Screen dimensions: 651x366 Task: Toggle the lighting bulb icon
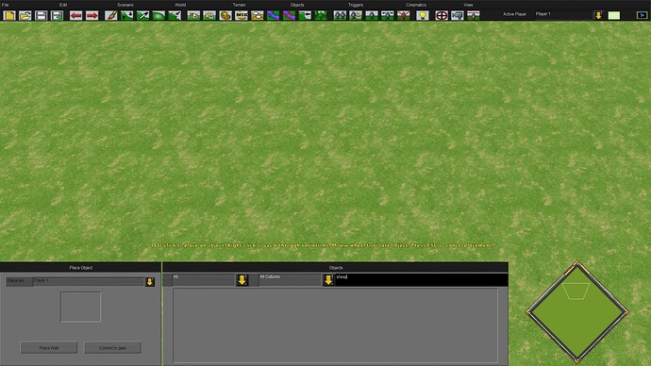pyautogui.click(x=423, y=16)
